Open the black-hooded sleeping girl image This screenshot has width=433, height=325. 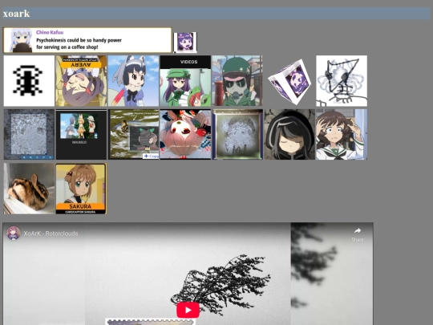tap(289, 134)
